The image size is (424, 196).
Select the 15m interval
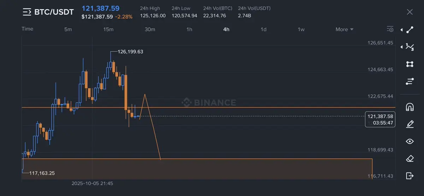click(x=108, y=29)
